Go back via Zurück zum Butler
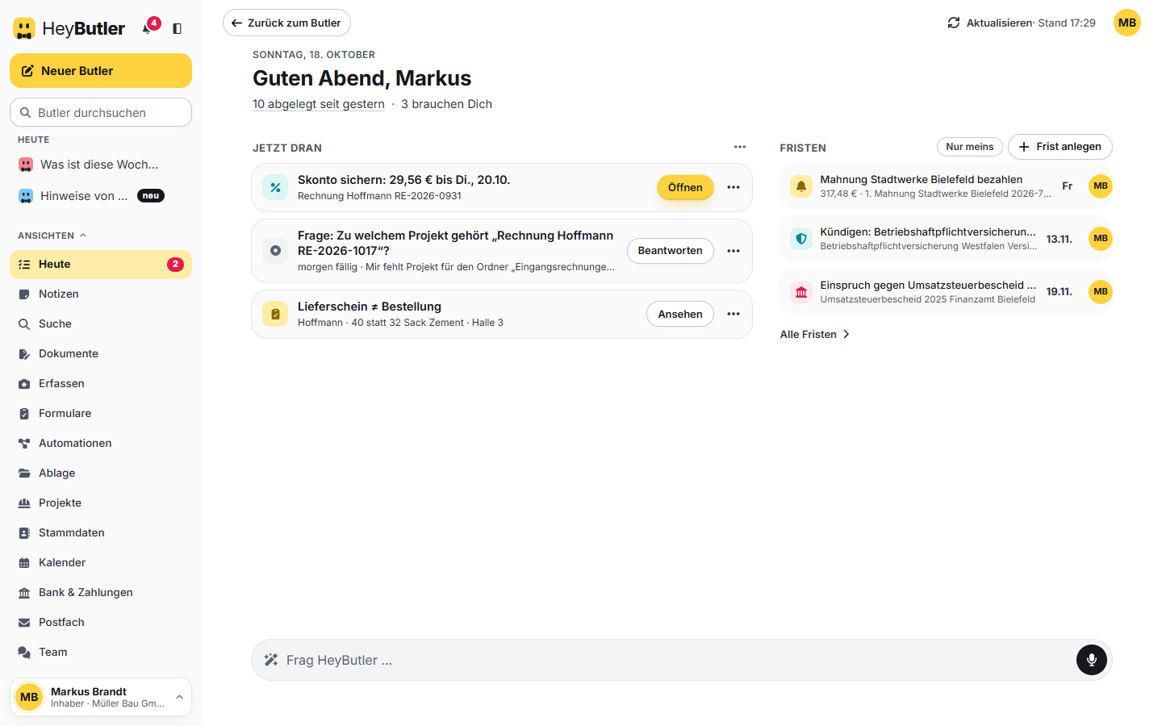 [x=286, y=23]
